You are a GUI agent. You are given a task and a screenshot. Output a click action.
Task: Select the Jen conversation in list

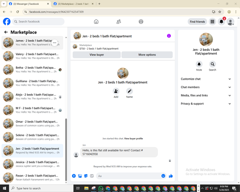(32, 151)
